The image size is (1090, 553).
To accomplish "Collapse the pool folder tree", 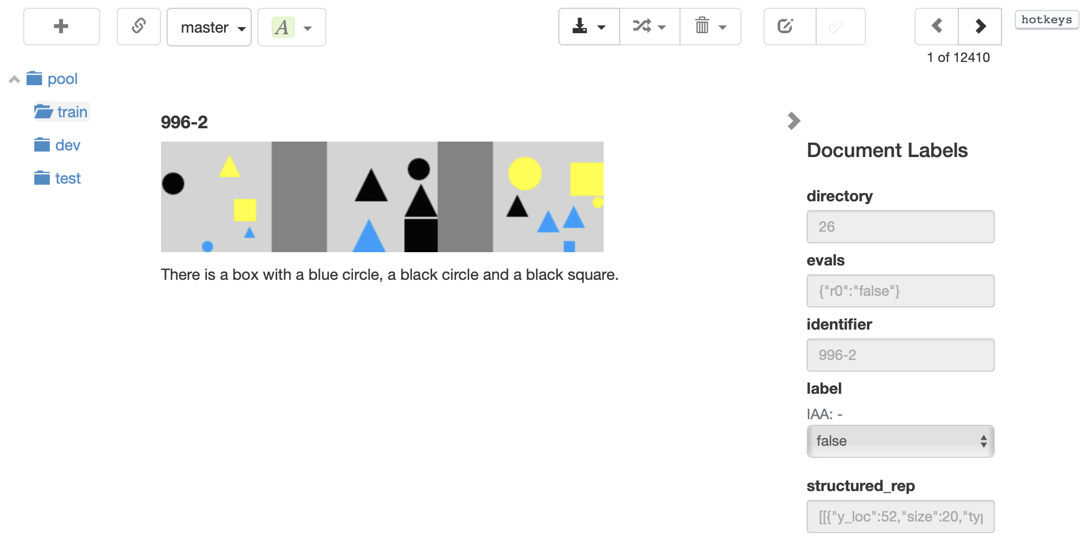I will coord(14,80).
